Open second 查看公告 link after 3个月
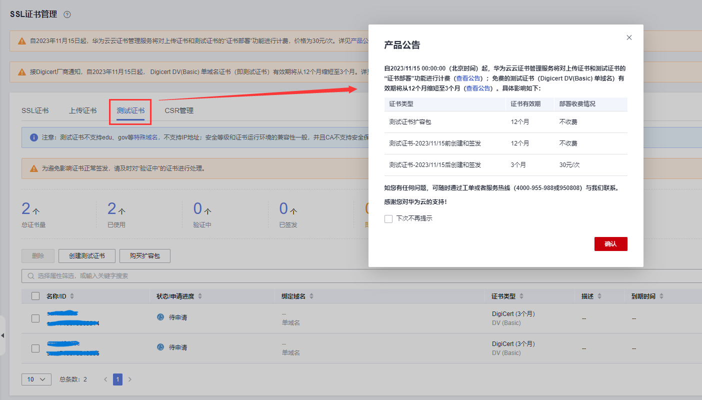 point(478,88)
